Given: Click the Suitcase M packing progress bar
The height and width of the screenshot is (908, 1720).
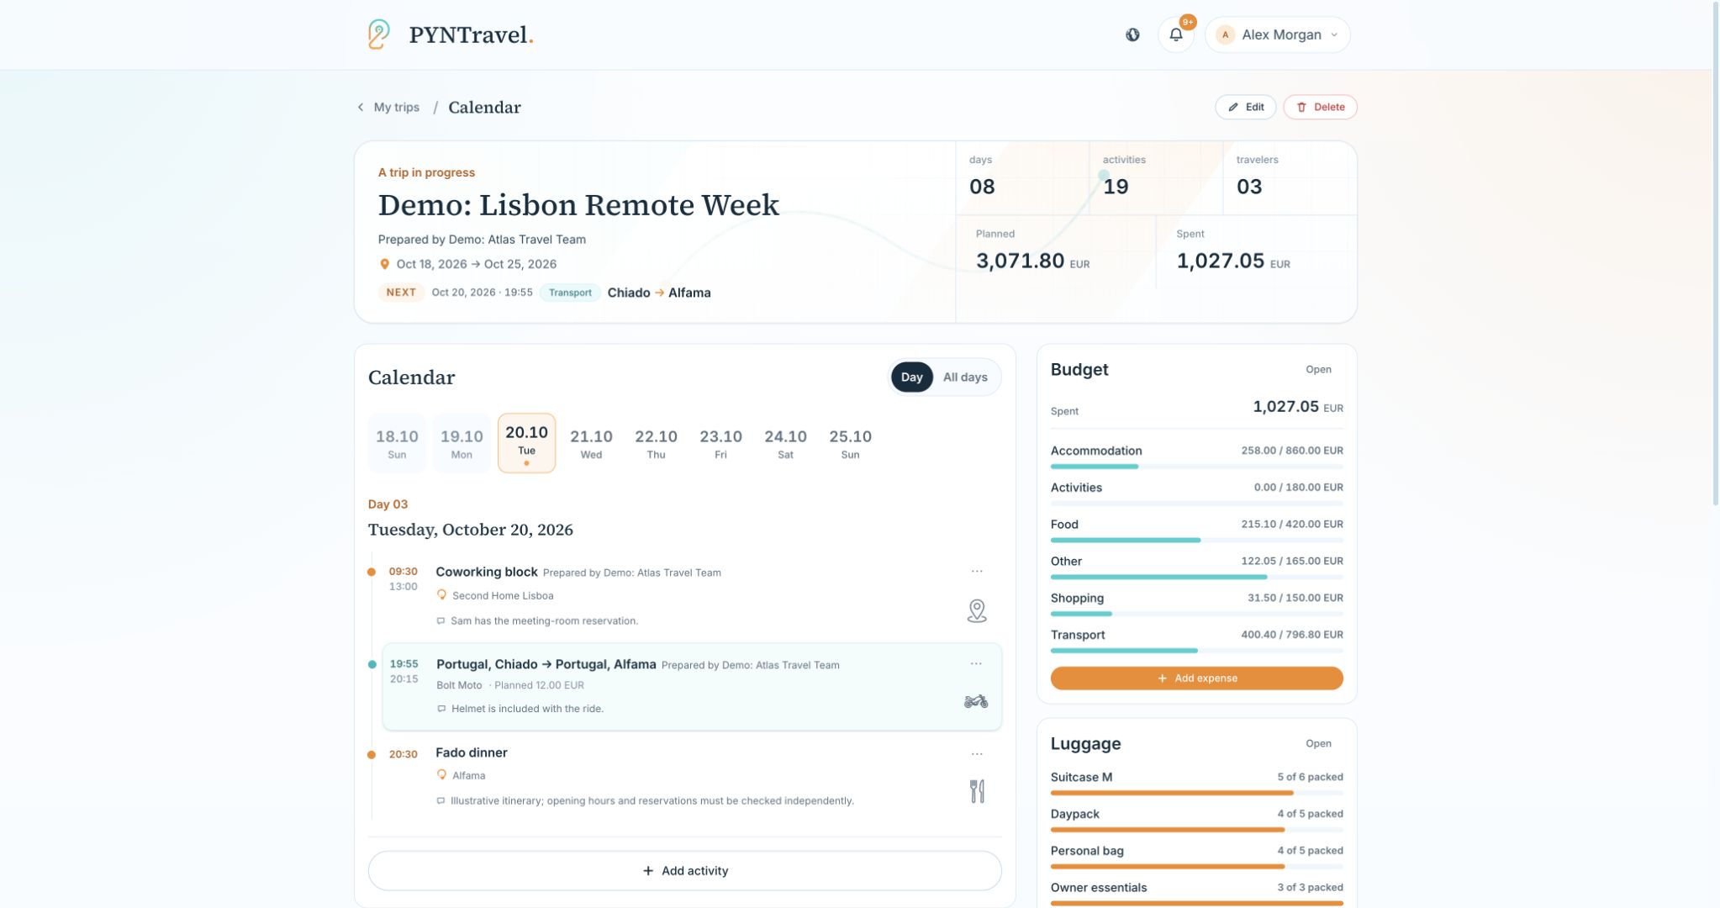Looking at the screenshot, I should tap(1196, 793).
